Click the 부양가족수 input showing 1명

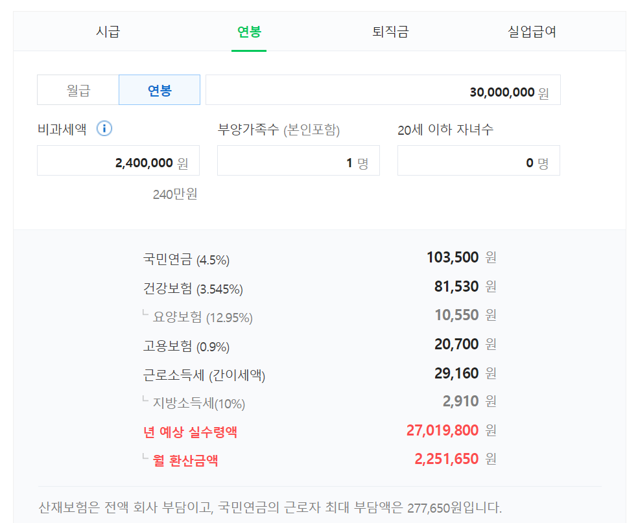(x=298, y=161)
